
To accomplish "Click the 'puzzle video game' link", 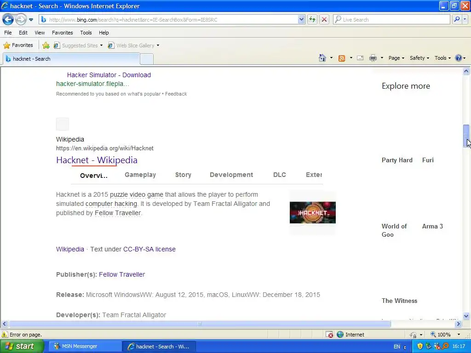I will (136, 194).
